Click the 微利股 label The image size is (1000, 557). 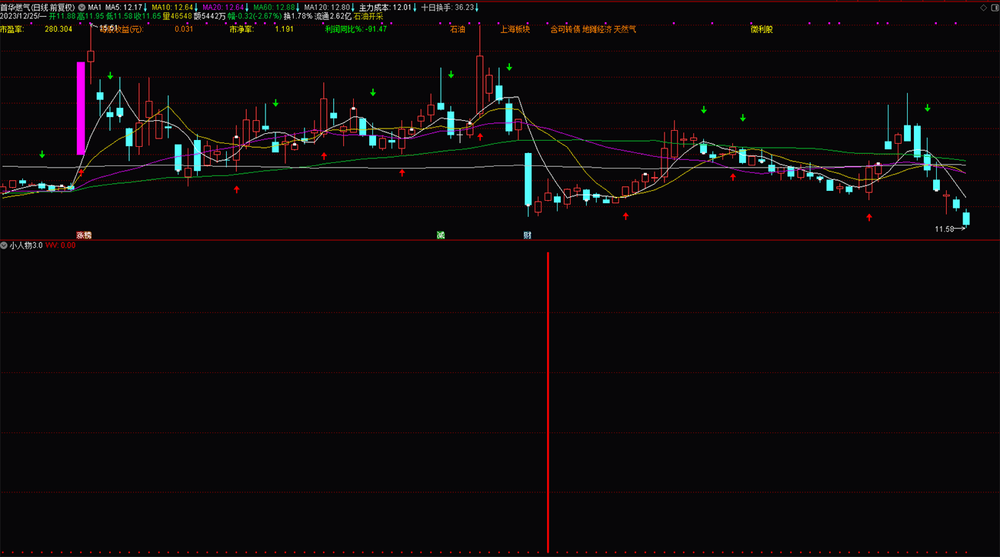tap(762, 29)
